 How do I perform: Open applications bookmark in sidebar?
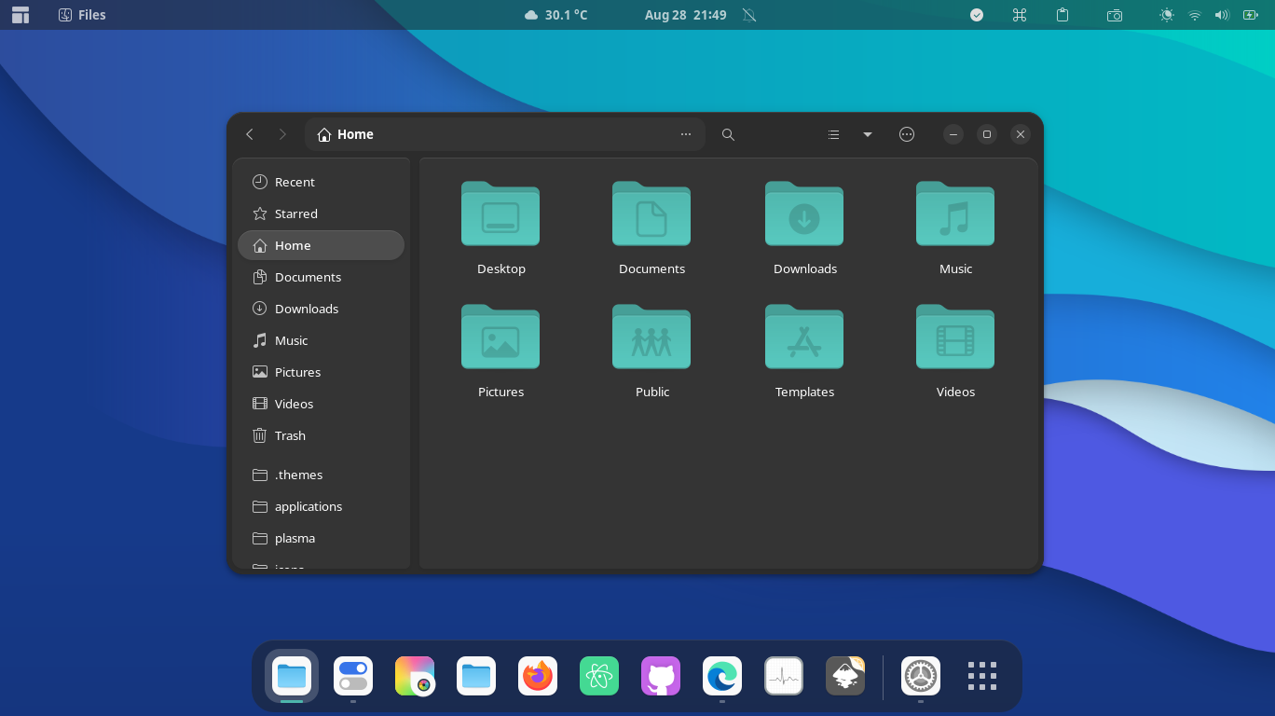coord(322,506)
